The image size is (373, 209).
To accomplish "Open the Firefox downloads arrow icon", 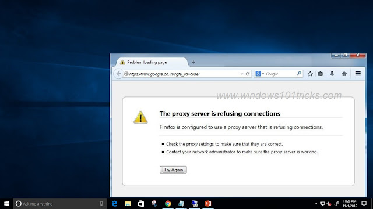I will coord(332,74).
